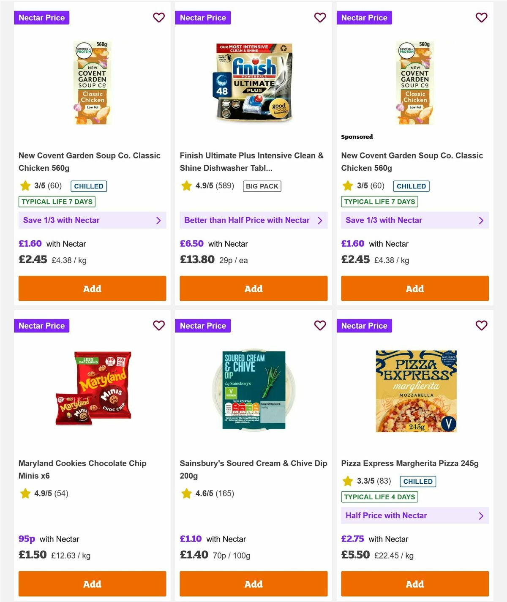This screenshot has width=507, height=602.
Task: Open Better than Half Price with Nectar details
Action: pos(253,220)
